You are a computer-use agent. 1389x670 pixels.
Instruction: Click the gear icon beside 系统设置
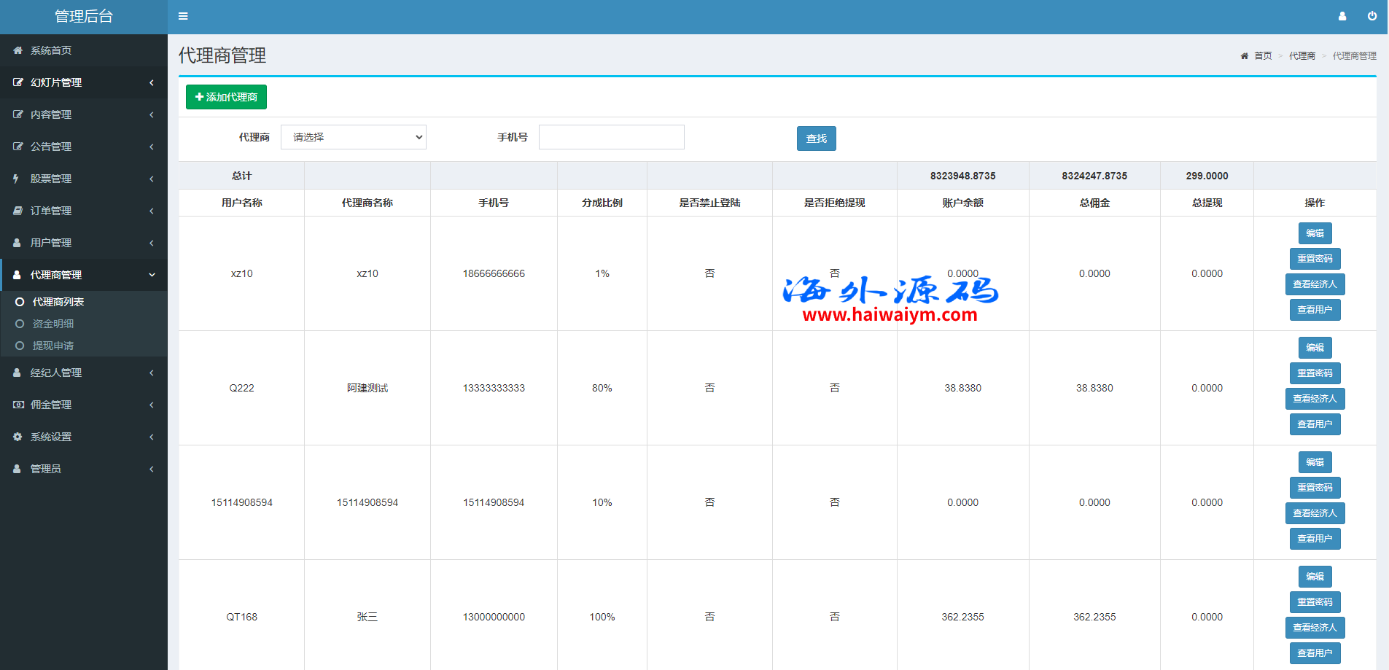[17, 437]
